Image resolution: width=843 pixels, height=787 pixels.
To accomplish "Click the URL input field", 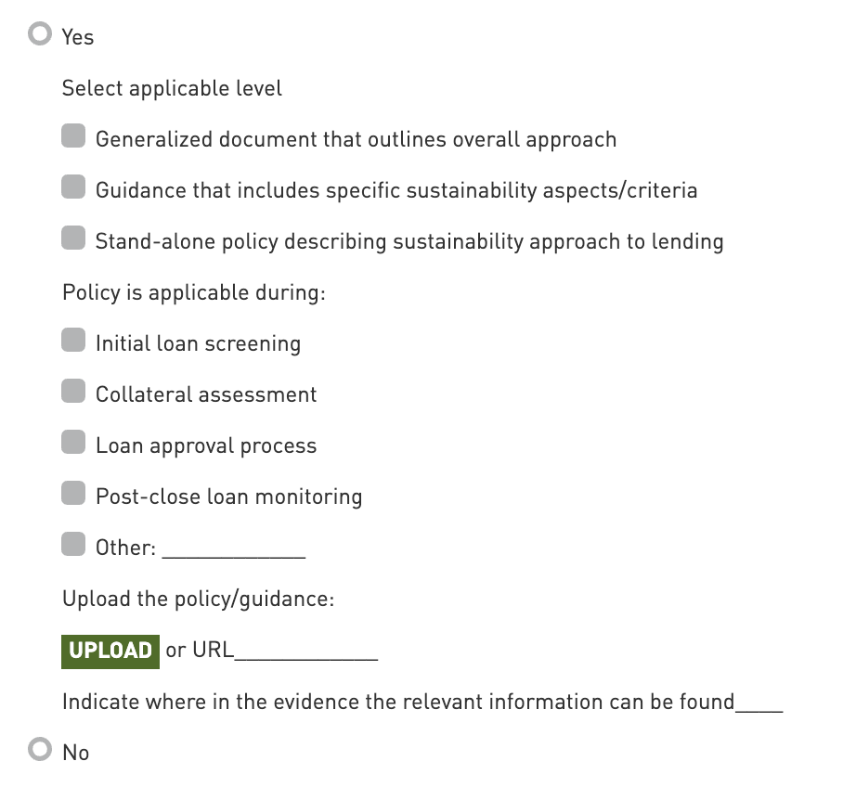I will pyautogui.click(x=306, y=652).
